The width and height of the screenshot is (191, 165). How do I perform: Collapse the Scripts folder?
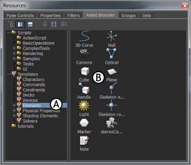[9, 33]
